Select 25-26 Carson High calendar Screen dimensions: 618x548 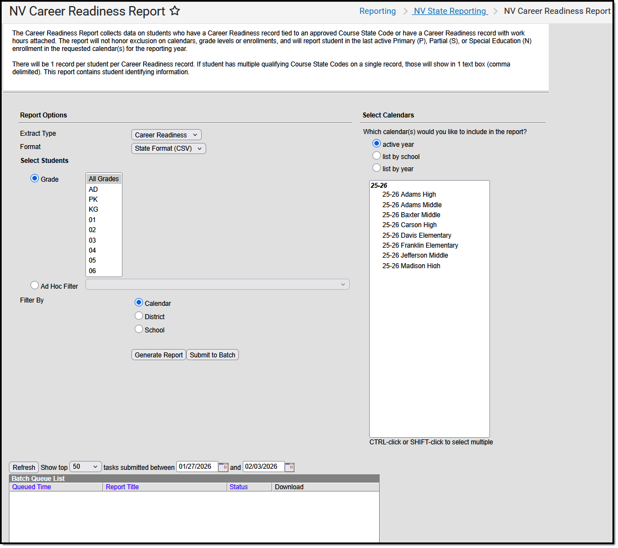[409, 225]
